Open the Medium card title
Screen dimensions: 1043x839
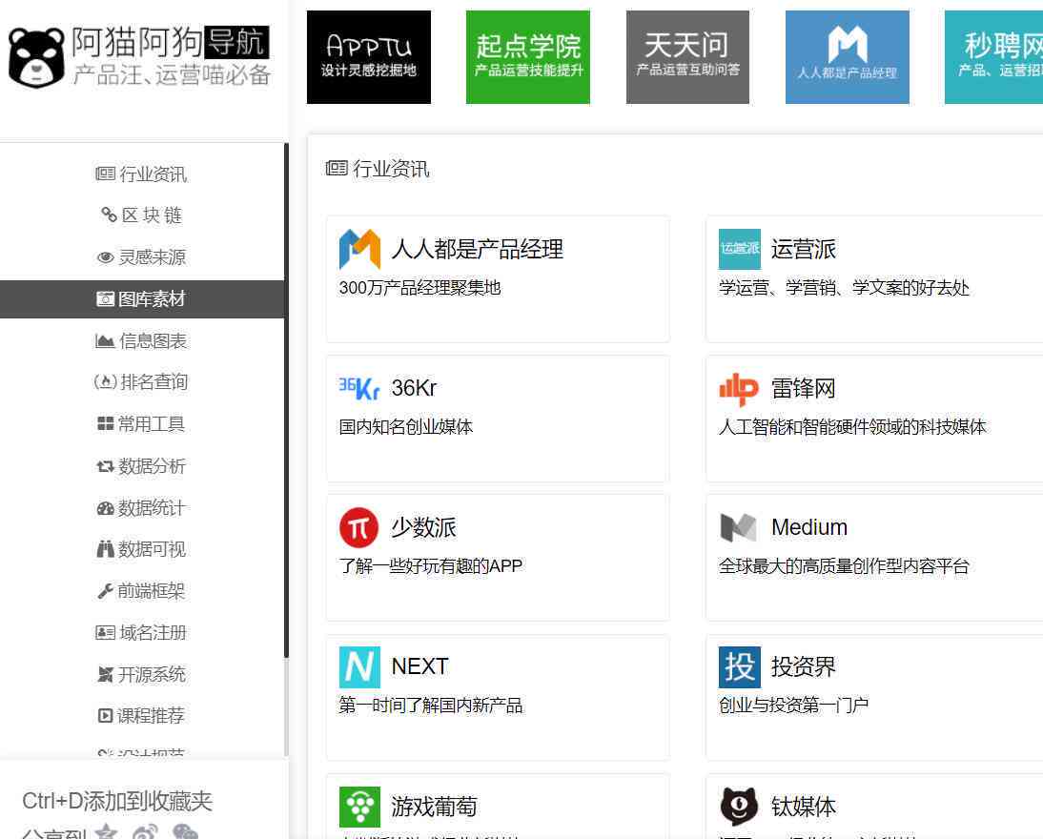(x=809, y=527)
